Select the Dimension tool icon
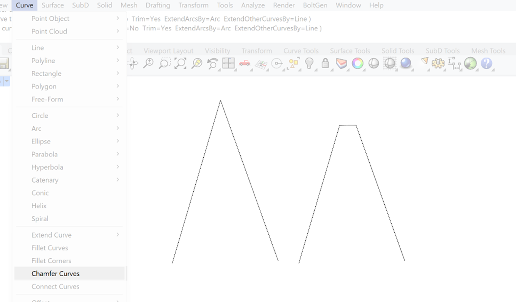 (x=455, y=64)
